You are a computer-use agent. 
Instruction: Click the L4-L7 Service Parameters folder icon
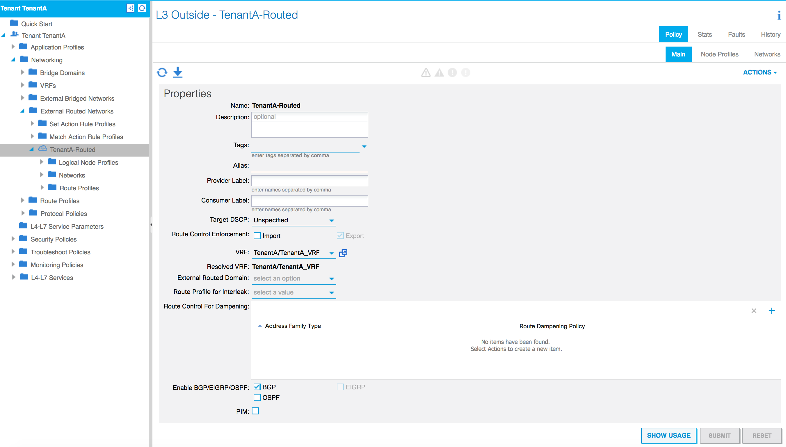(x=23, y=226)
